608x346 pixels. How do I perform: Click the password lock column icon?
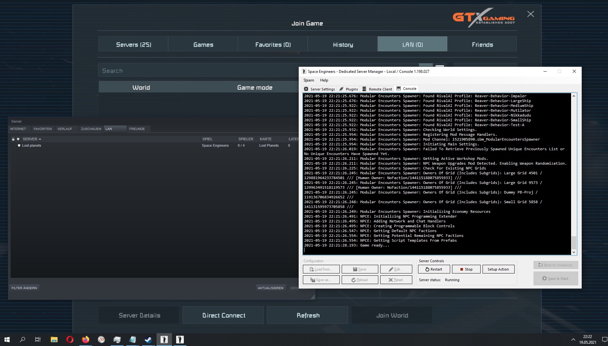pos(13,139)
